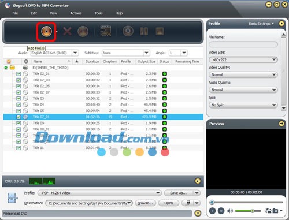The image size is (289, 220).
Task: Open the wrench settings icon by CPU
Action: click(198, 181)
